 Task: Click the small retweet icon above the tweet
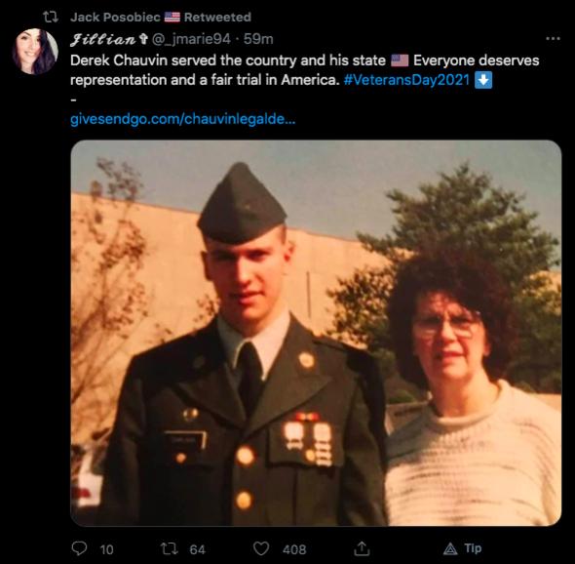pyautogui.click(x=51, y=17)
